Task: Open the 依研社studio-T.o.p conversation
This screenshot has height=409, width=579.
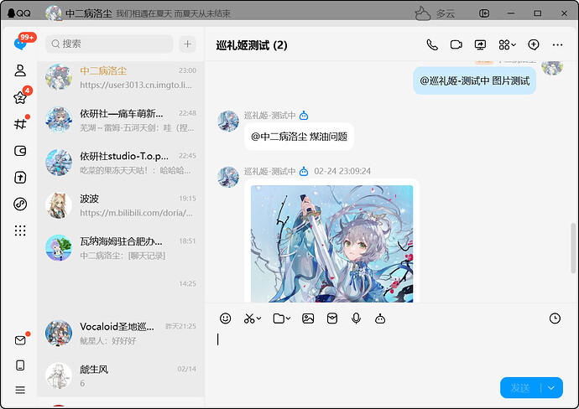Action: pyautogui.click(x=121, y=163)
